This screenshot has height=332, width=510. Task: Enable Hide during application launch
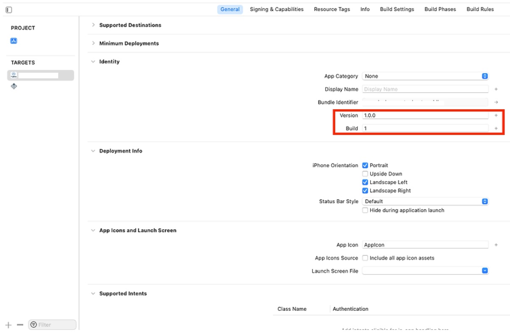(365, 210)
